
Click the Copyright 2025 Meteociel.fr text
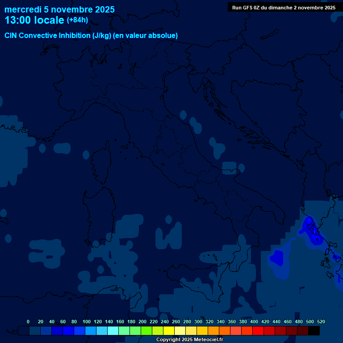pos(189,340)
